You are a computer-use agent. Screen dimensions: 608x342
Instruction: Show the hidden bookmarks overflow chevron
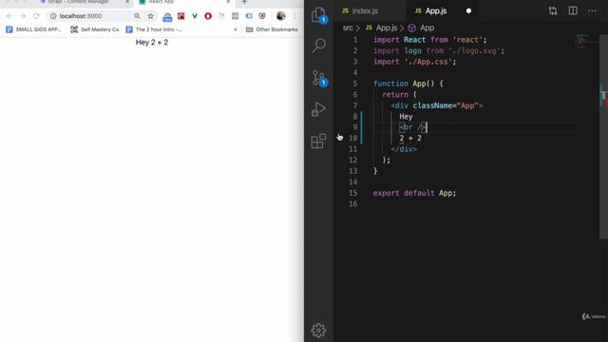pos(235,29)
